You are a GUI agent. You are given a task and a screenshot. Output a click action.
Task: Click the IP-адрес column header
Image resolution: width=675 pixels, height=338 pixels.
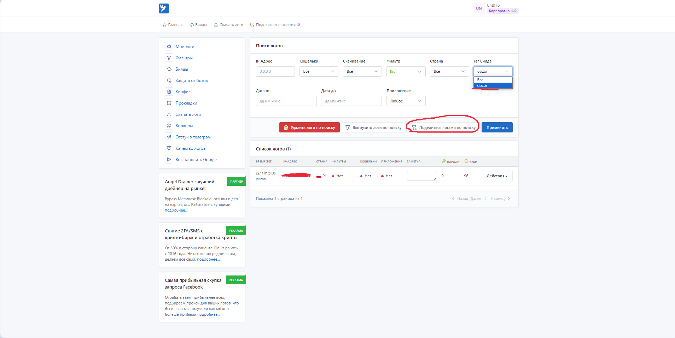click(x=290, y=162)
